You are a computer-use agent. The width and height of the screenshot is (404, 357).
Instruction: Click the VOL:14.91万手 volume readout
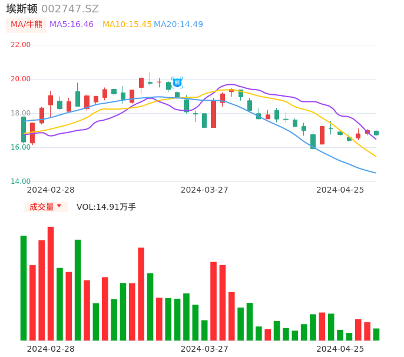point(106,207)
